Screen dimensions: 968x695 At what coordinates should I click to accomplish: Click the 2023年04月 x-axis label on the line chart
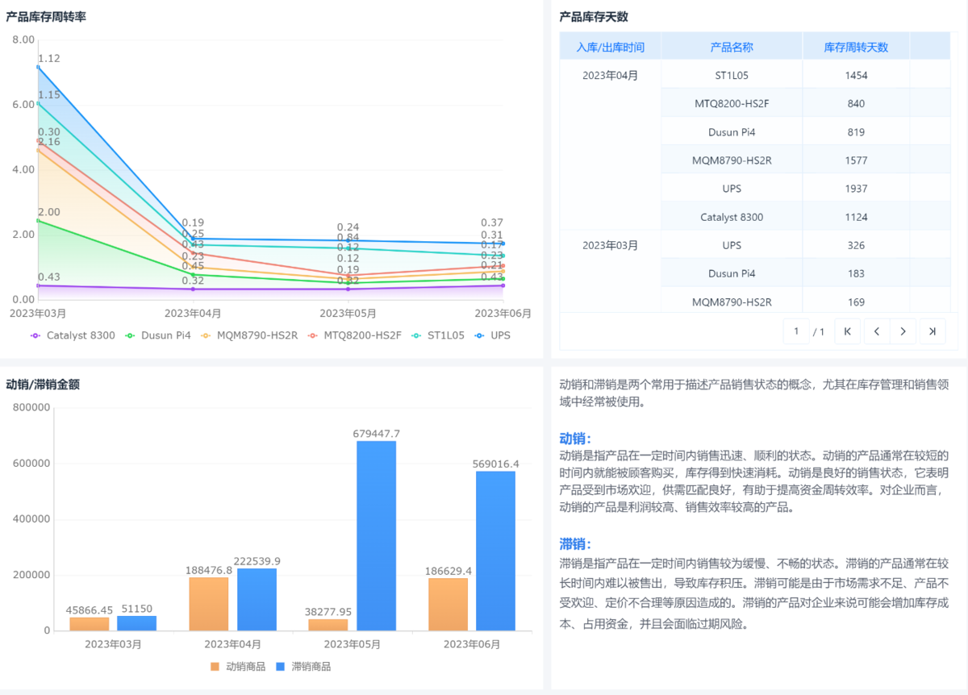[193, 313]
